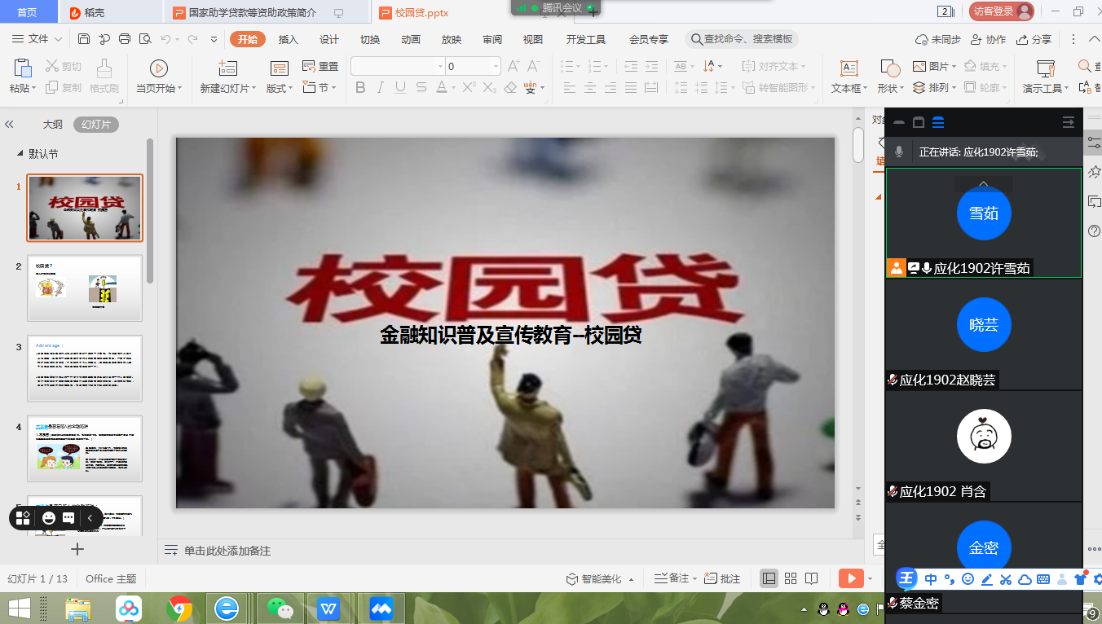Toggle the 备注 notes pane in status bar
Image resolution: width=1102 pixels, height=624 pixels.
[672, 578]
